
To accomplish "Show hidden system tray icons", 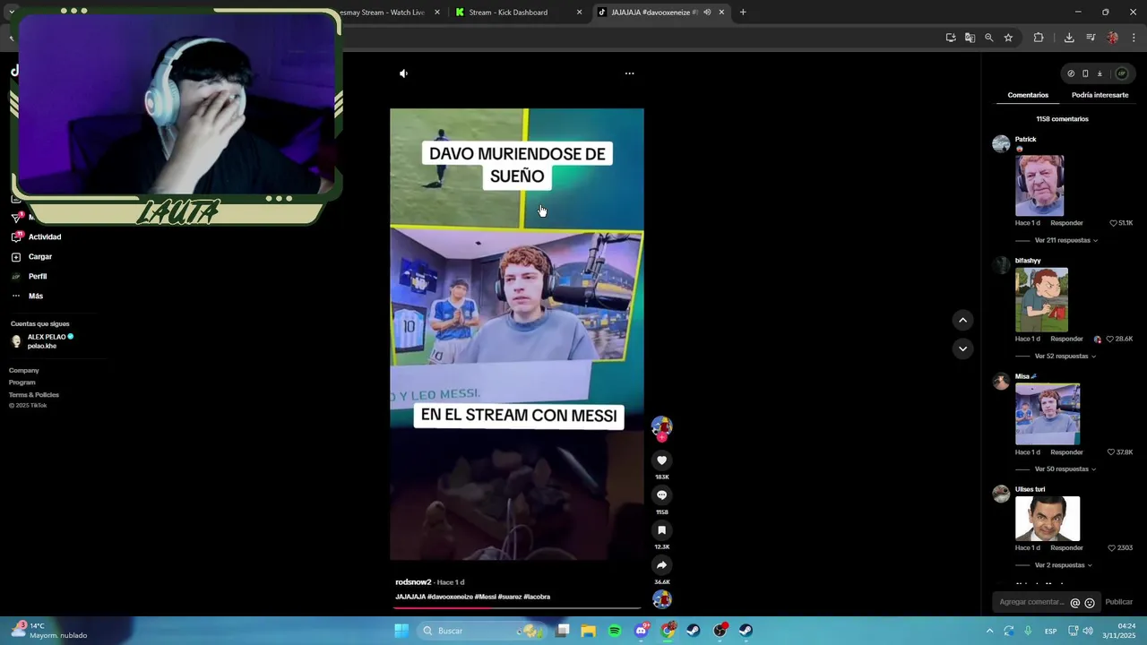I will (989, 631).
